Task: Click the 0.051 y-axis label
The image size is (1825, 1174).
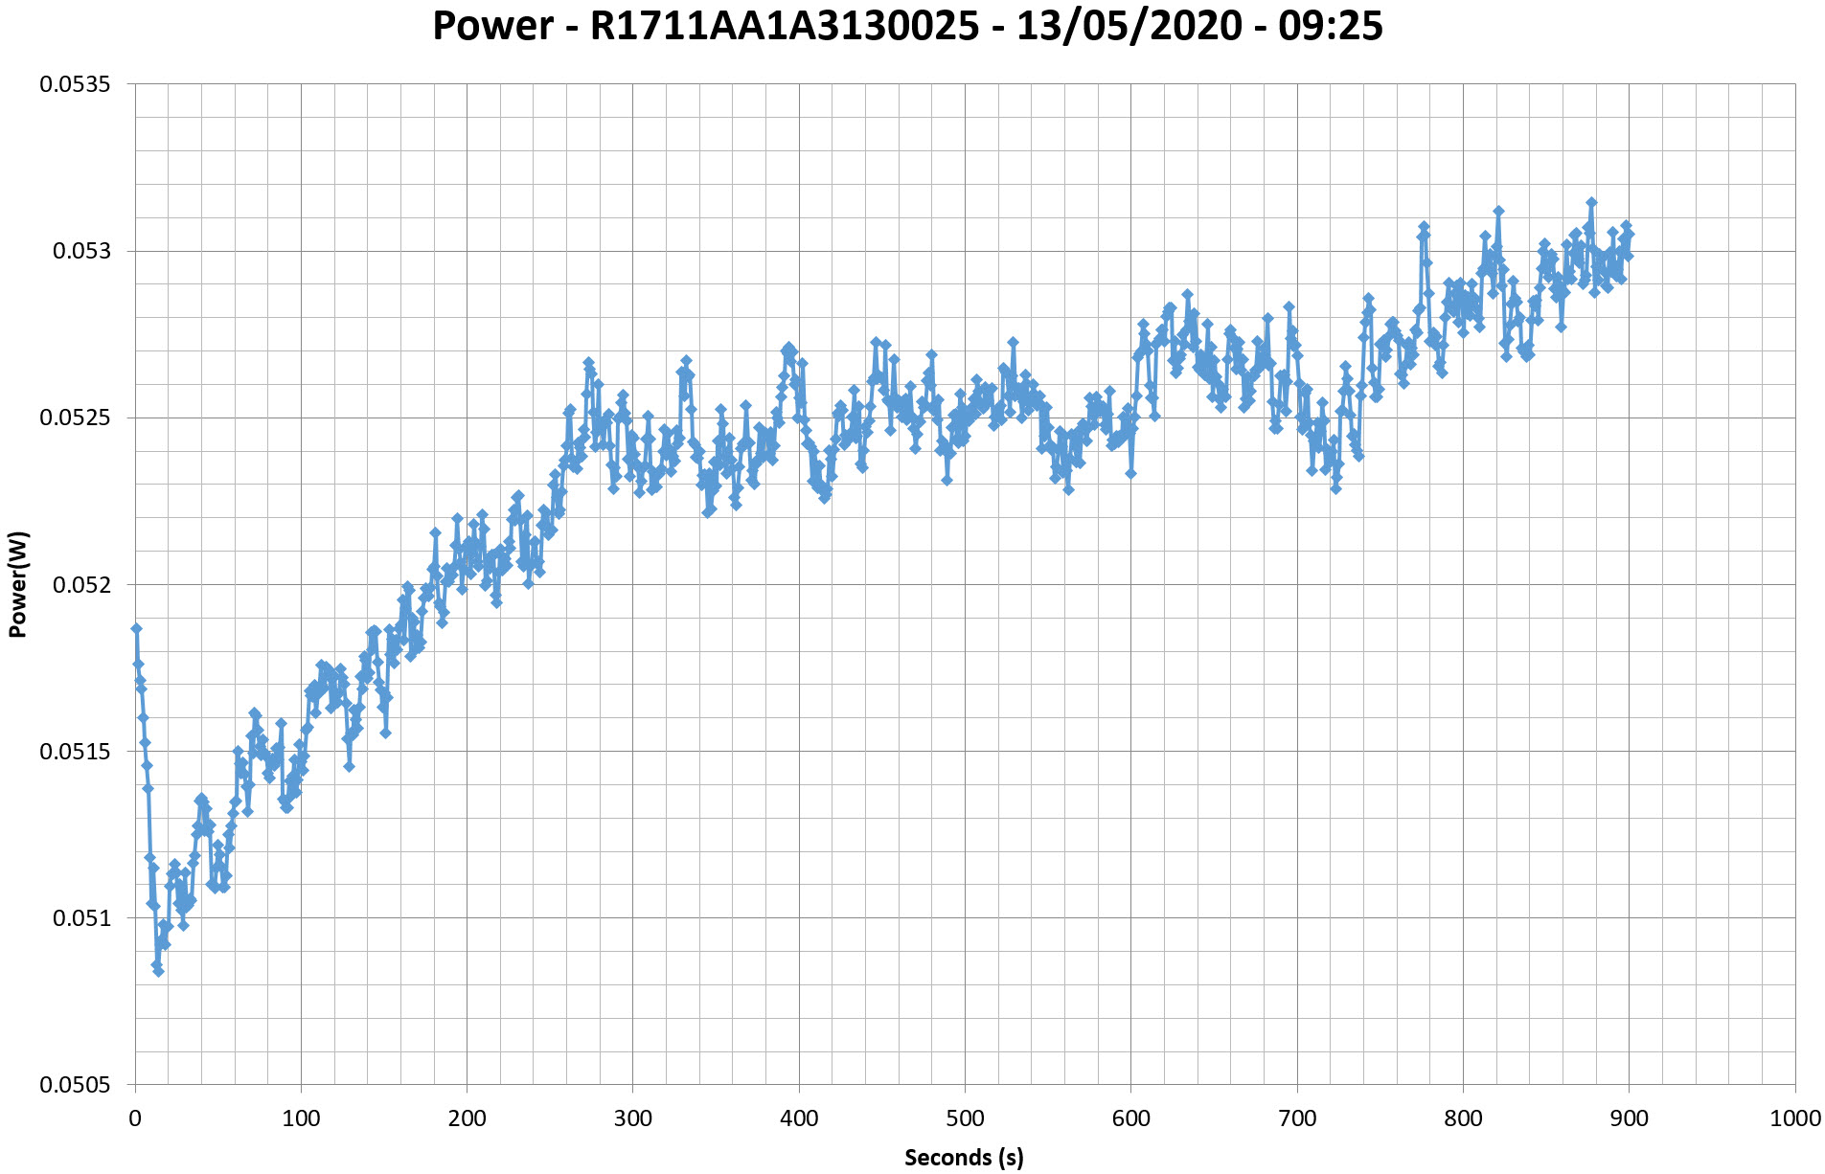Action: pyautogui.click(x=80, y=918)
